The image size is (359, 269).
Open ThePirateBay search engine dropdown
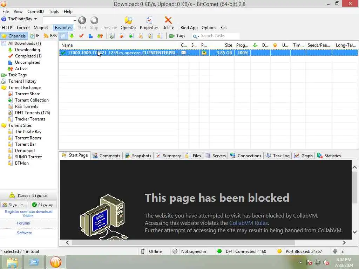tap(35, 19)
